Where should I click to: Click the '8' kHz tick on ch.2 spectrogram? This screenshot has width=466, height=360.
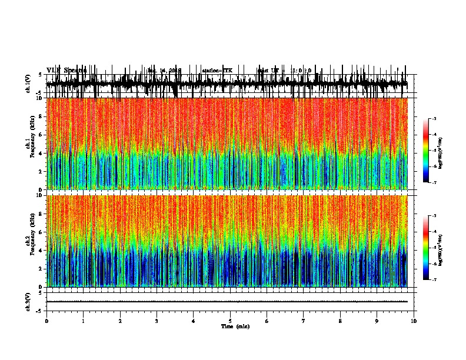click(41, 214)
